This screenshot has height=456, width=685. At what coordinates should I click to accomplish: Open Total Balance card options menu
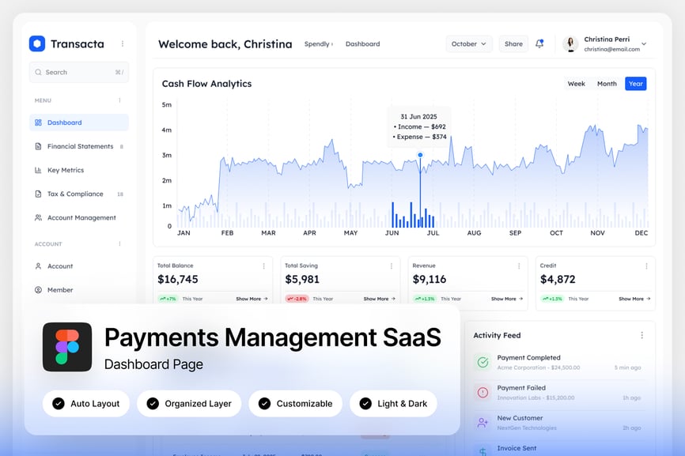(x=264, y=266)
